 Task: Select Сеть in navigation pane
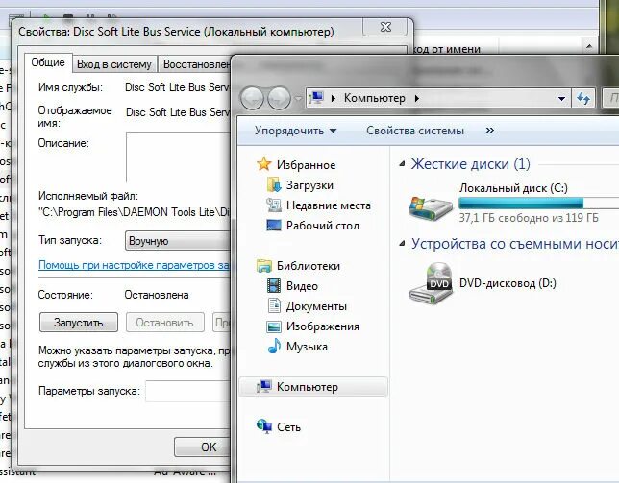[x=288, y=427]
